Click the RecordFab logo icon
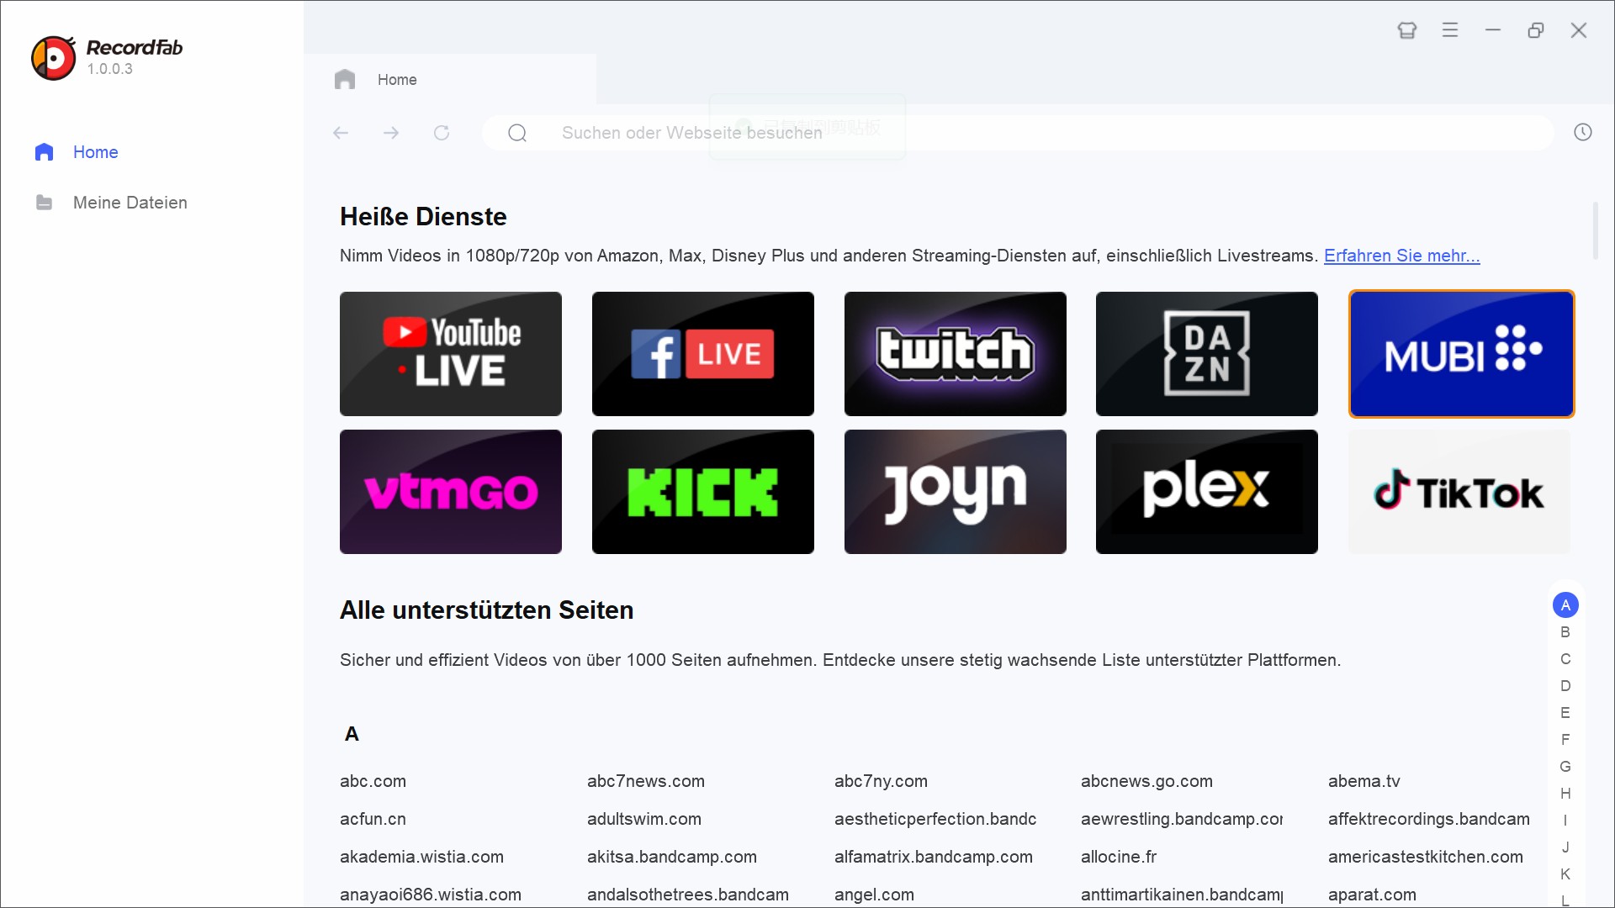The width and height of the screenshot is (1615, 908). [54, 58]
